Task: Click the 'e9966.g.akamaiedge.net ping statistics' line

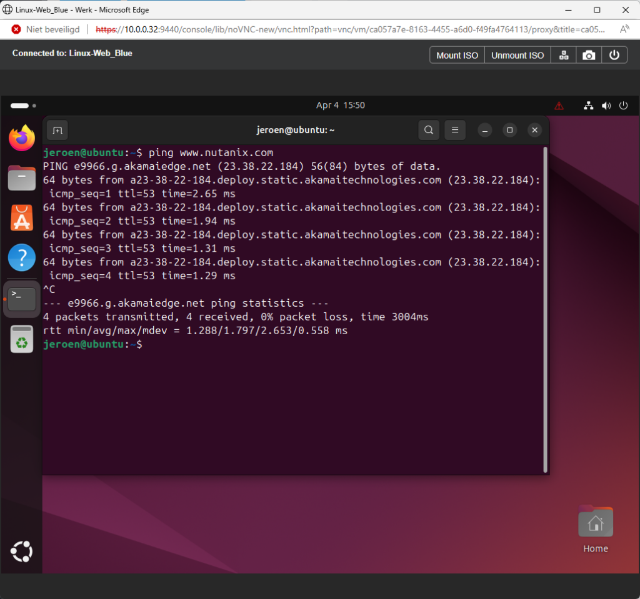Action: [186, 303]
